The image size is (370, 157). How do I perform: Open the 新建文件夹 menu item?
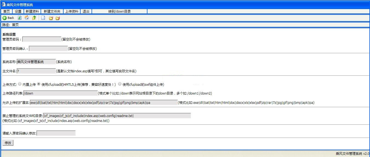click(52, 11)
